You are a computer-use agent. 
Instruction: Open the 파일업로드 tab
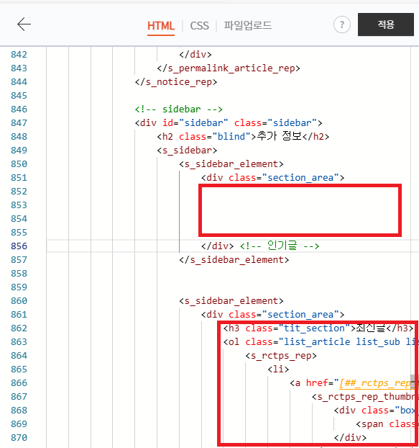248,25
